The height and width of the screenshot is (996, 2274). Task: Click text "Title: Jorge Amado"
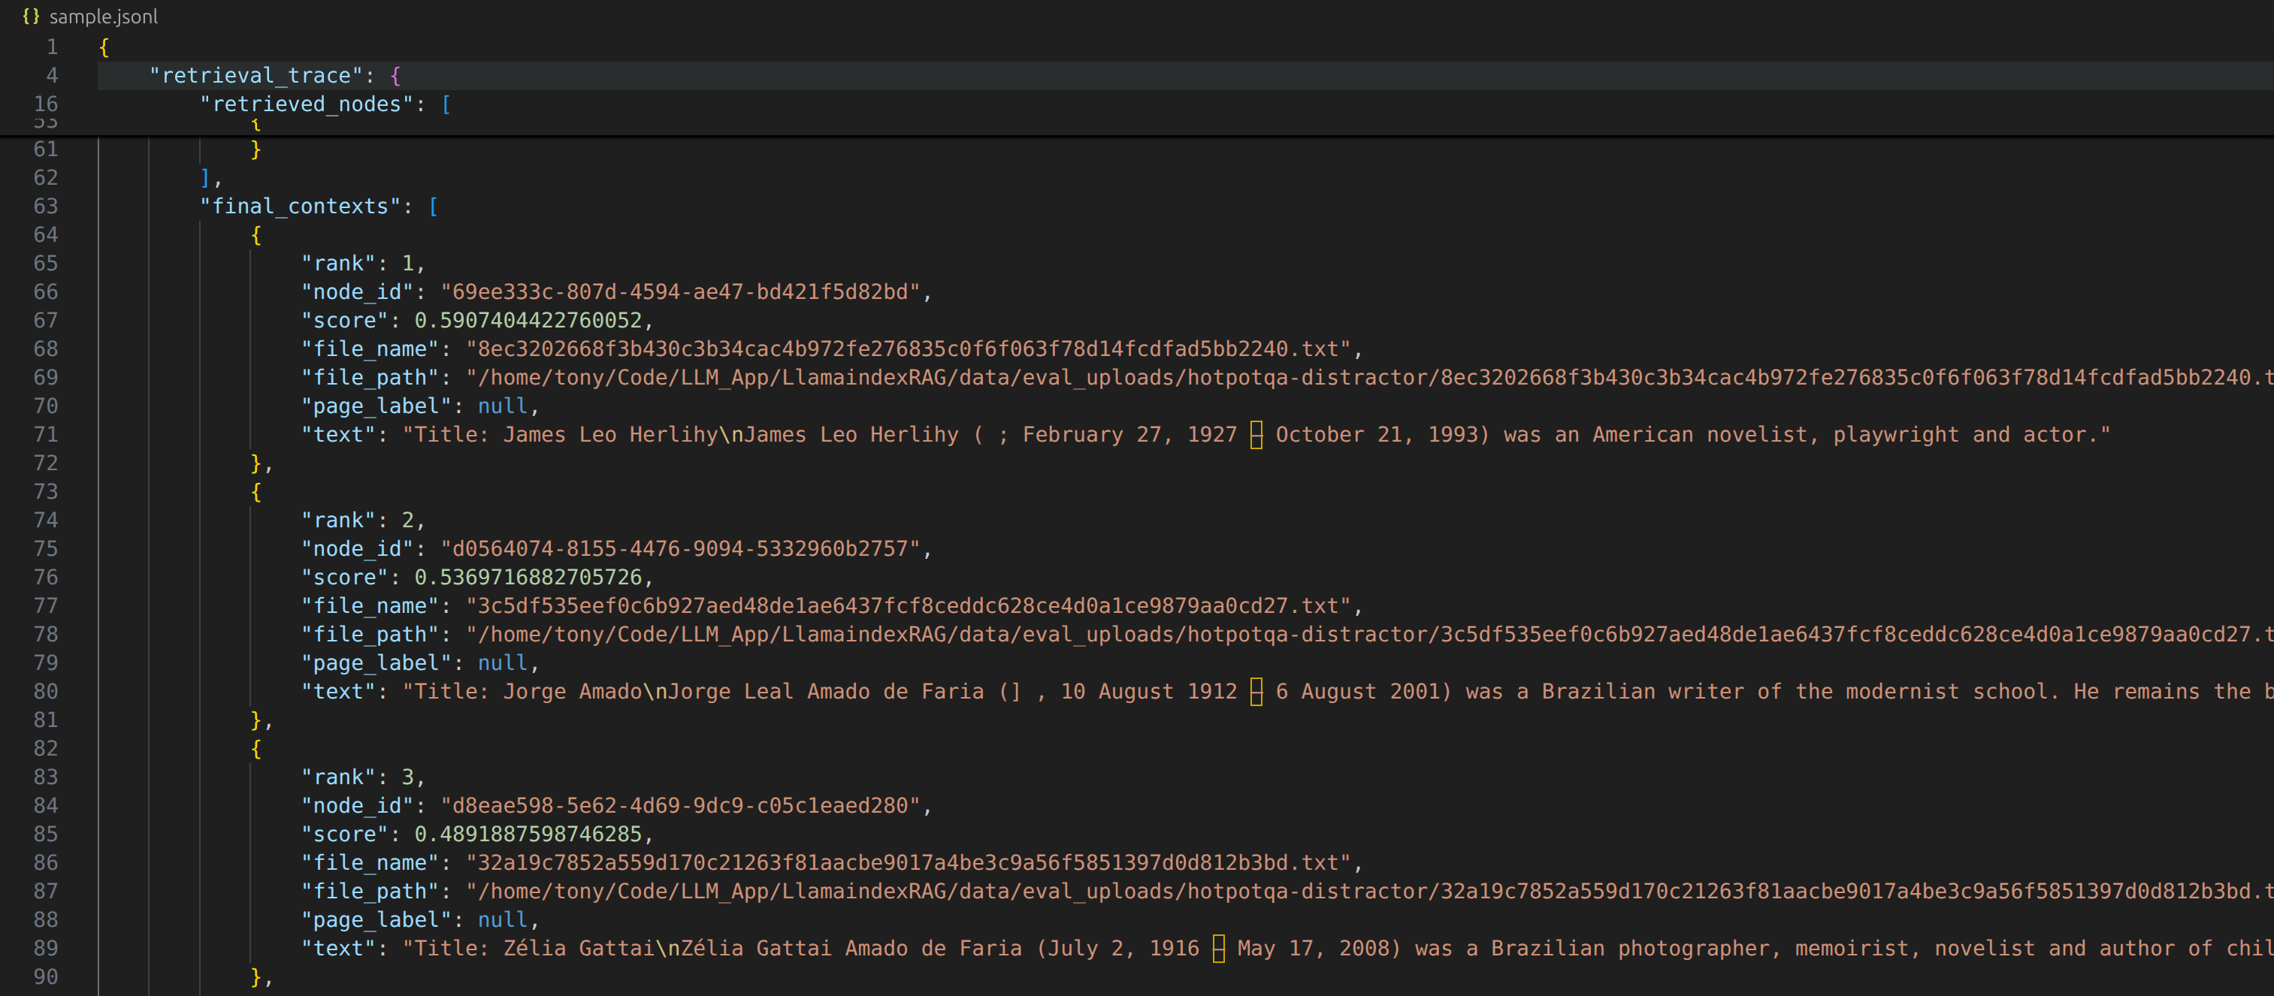click(528, 692)
